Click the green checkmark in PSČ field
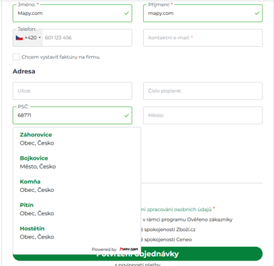 click(x=127, y=115)
